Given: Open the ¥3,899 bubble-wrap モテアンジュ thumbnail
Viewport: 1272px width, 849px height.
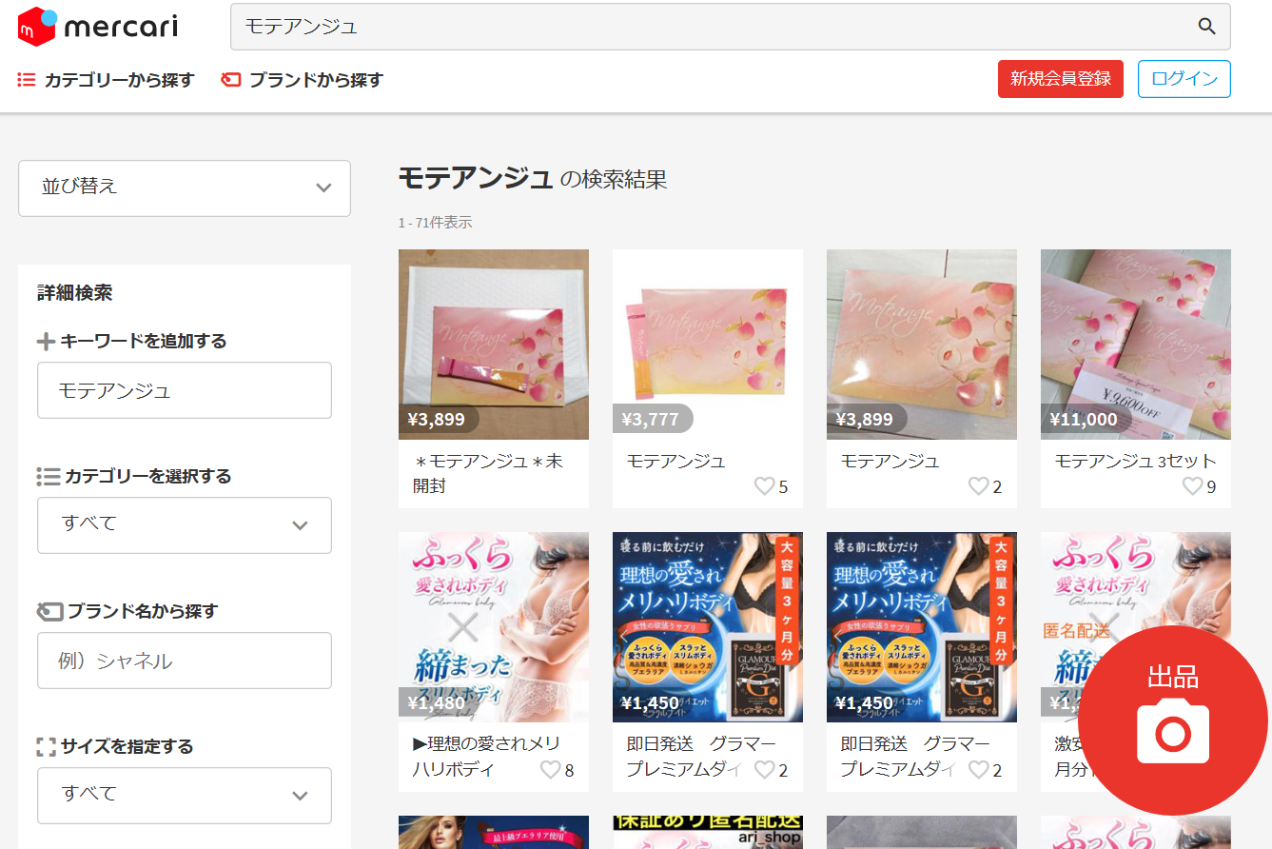Looking at the screenshot, I should tap(494, 345).
